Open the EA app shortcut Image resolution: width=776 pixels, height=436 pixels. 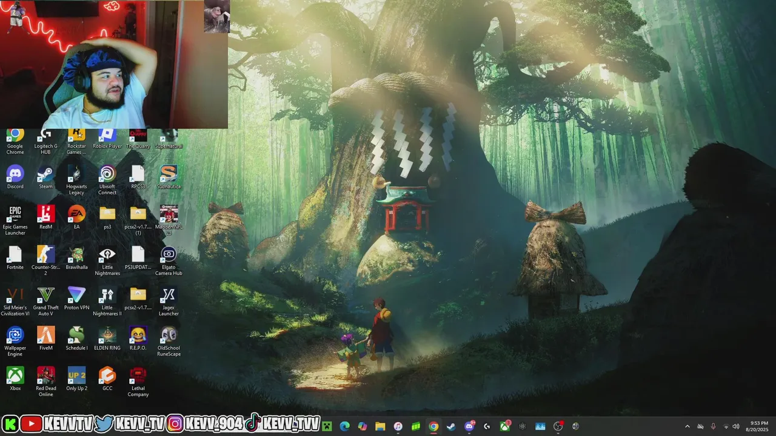[x=76, y=217]
